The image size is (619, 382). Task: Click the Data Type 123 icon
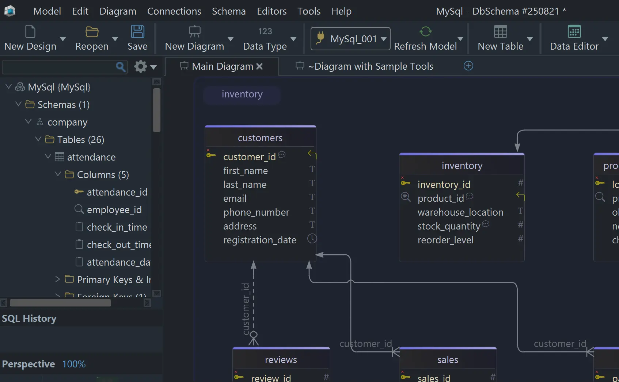pyautogui.click(x=265, y=31)
